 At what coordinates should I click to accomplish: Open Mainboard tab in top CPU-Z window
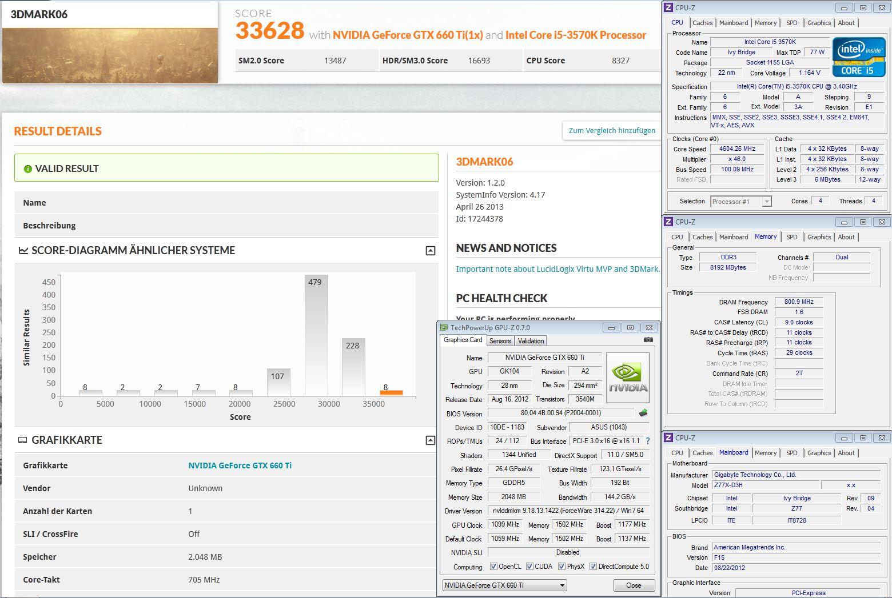click(734, 23)
